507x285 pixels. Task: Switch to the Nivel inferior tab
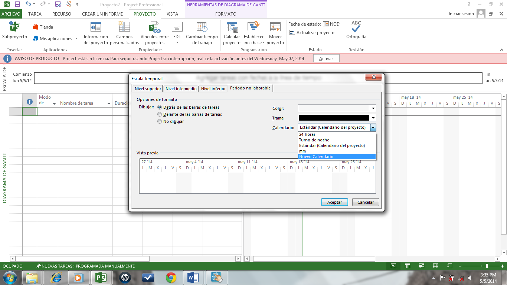(213, 89)
